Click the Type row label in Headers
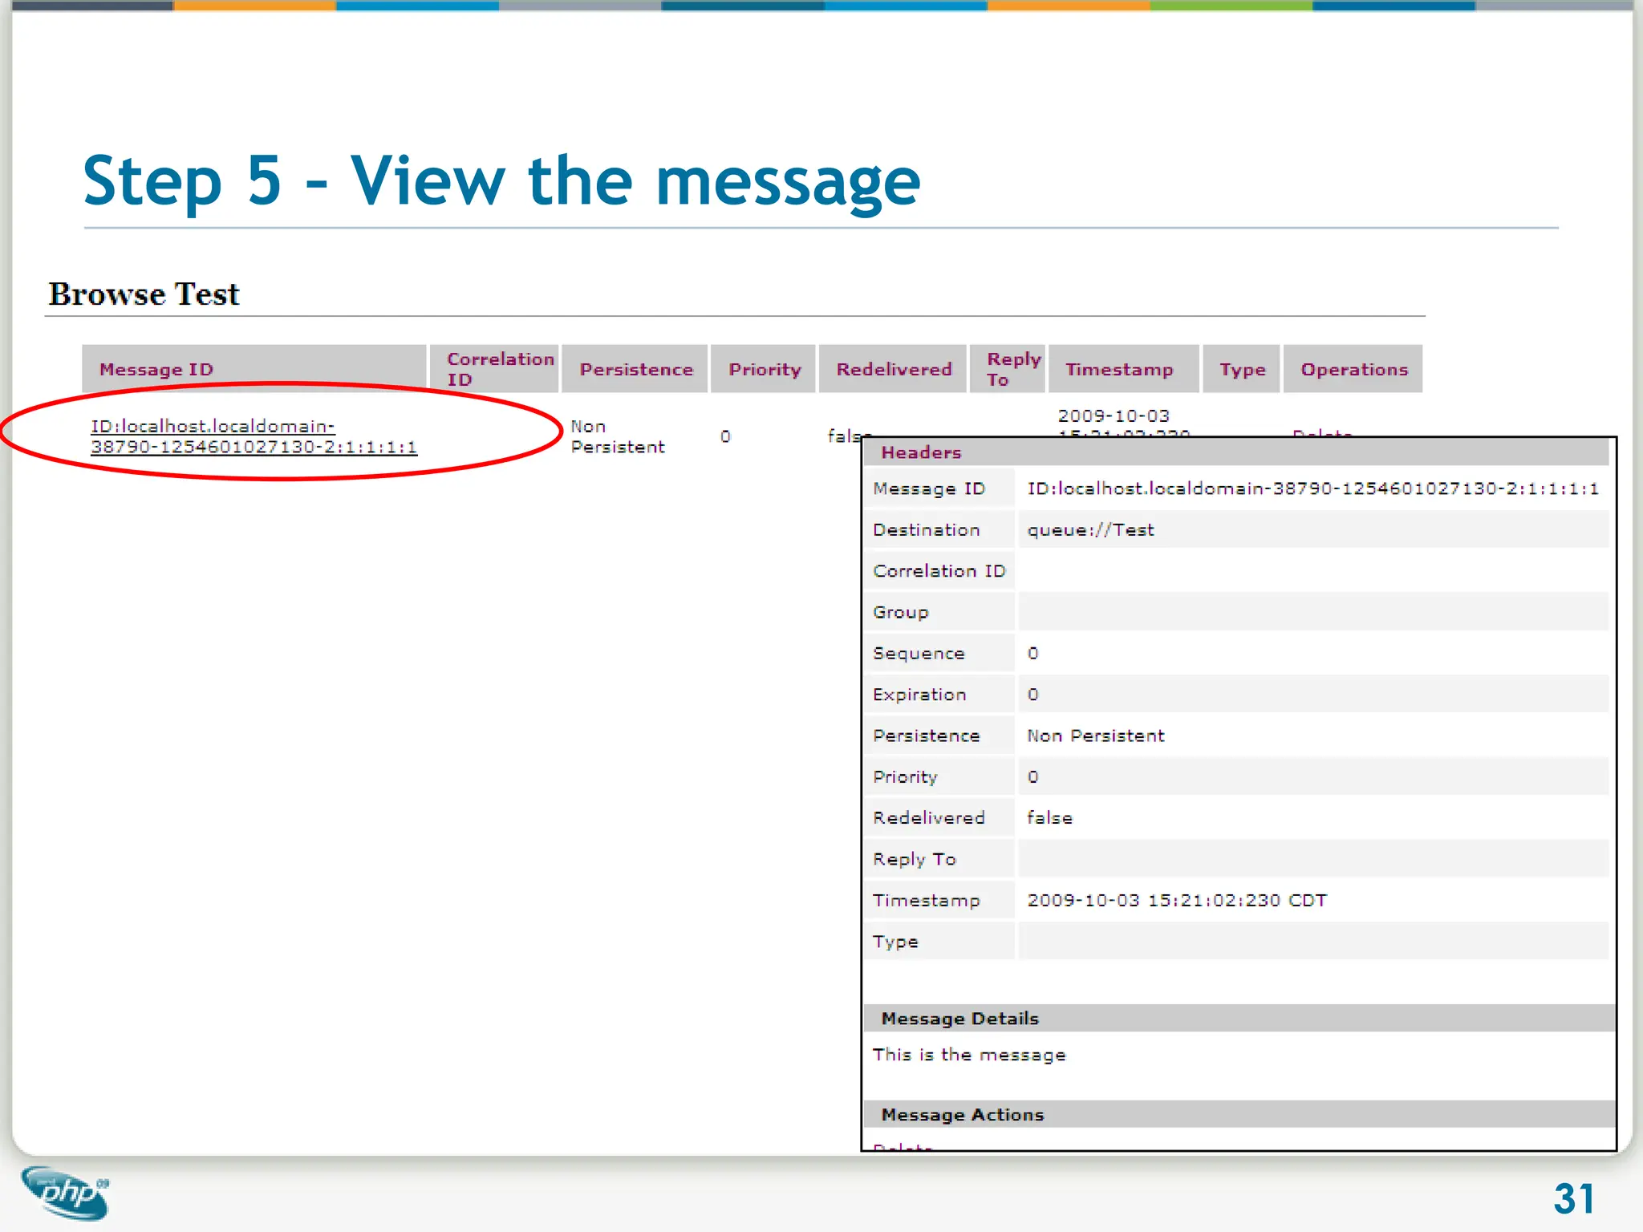Screen dimensions: 1643x1232 click(895, 942)
